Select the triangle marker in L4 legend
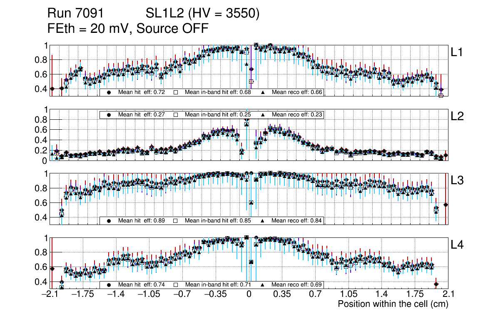498x321 pixels. [263, 285]
